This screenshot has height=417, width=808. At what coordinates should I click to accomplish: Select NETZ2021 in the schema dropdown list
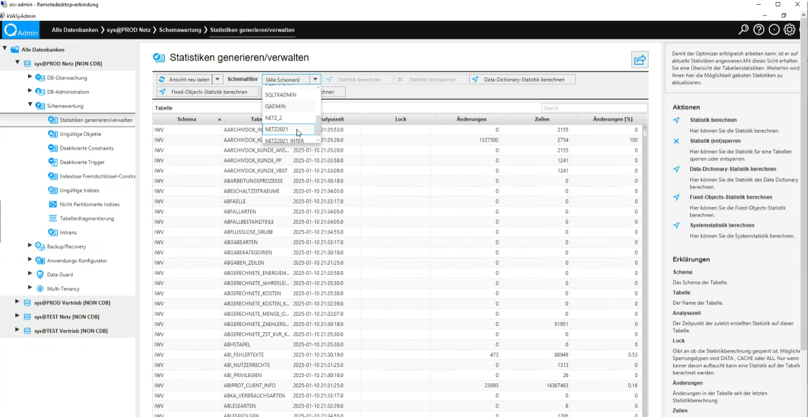coord(277,129)
